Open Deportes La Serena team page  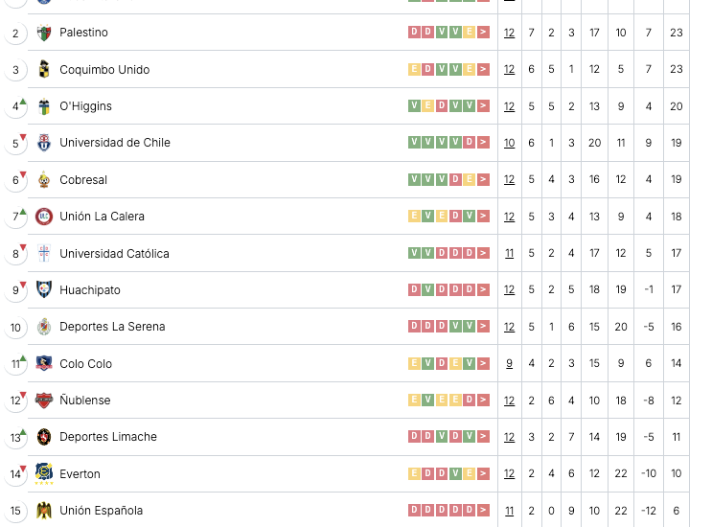[x=112, y=327]
